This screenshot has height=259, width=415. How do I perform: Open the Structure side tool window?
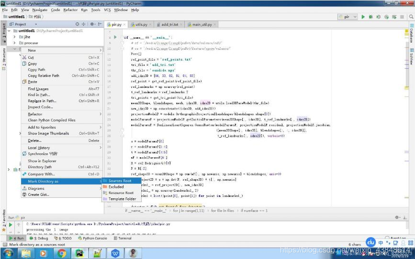coord(4,59)
